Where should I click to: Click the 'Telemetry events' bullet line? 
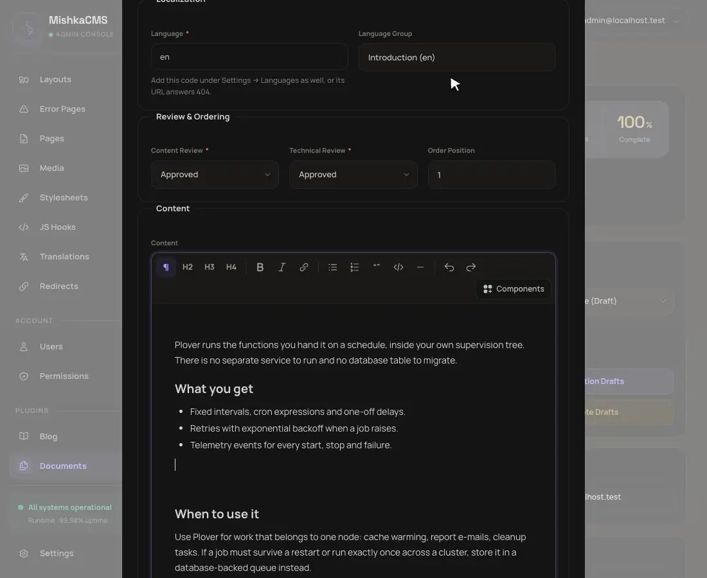tap(291, 445)
